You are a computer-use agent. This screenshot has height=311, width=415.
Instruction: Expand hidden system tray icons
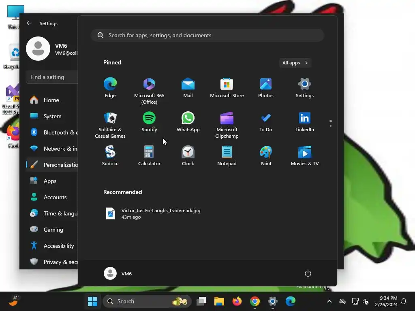pyautogui.click(x=329, y=301)
